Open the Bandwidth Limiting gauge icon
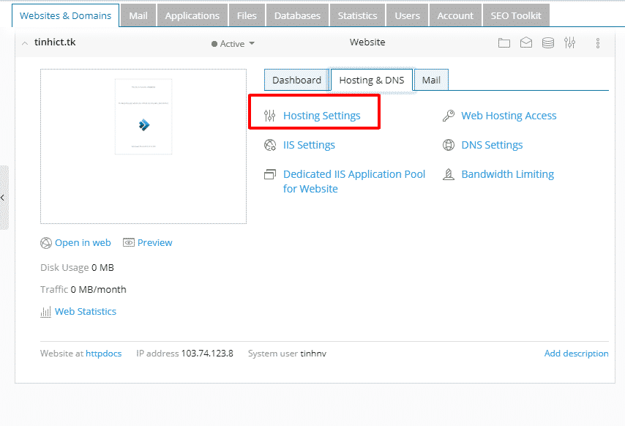The width and height of the screenshot is (625, 426). coord(448,174)
